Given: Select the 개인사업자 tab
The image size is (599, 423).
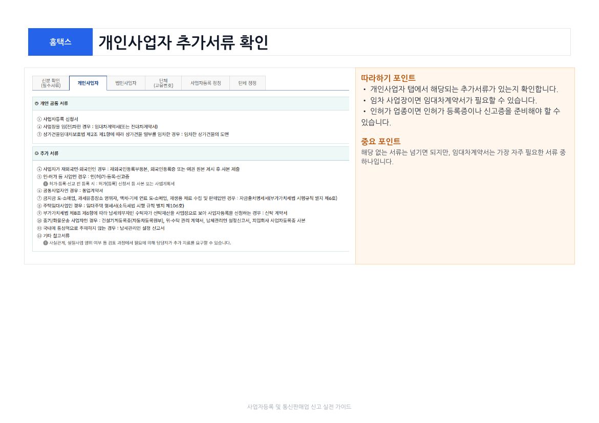Looking at the screenshot, I should click(88, 83).
